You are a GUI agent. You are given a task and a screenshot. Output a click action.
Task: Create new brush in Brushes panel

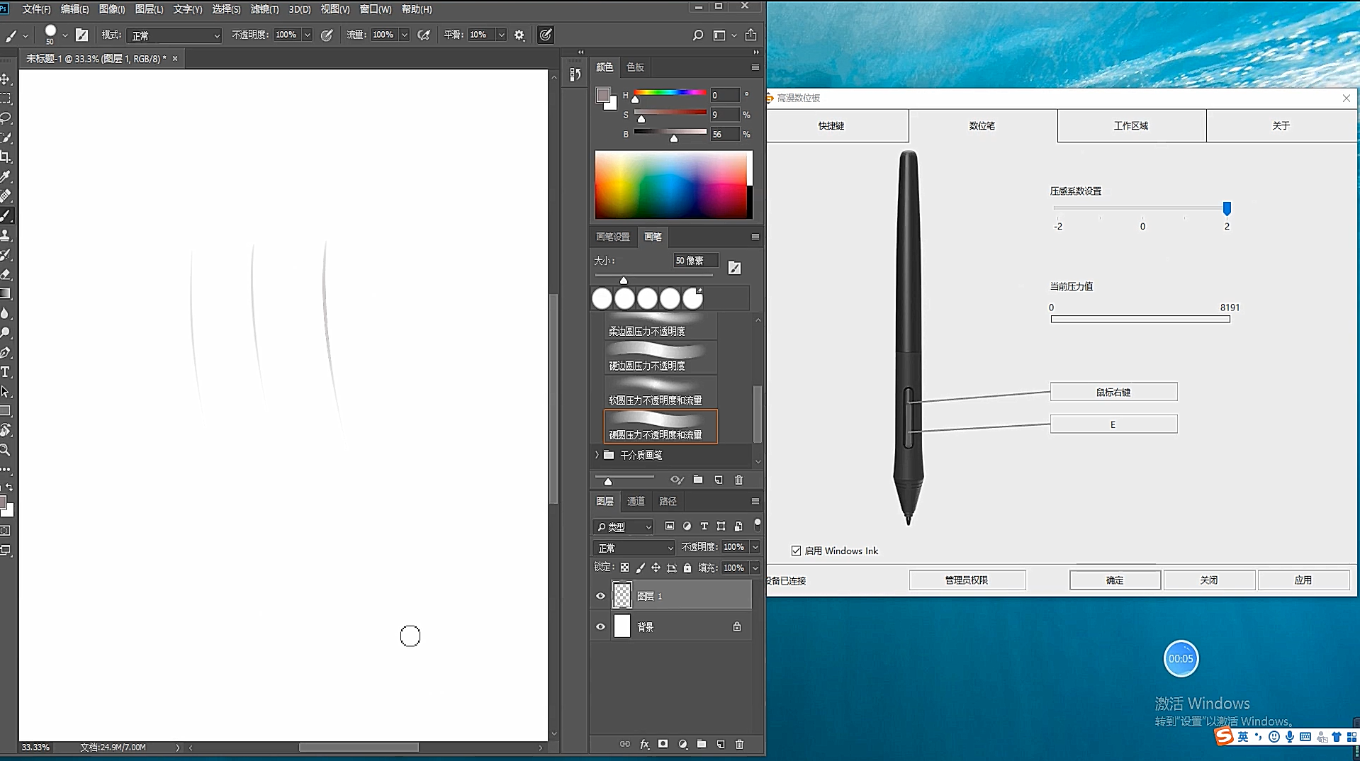tap(719, 480)
